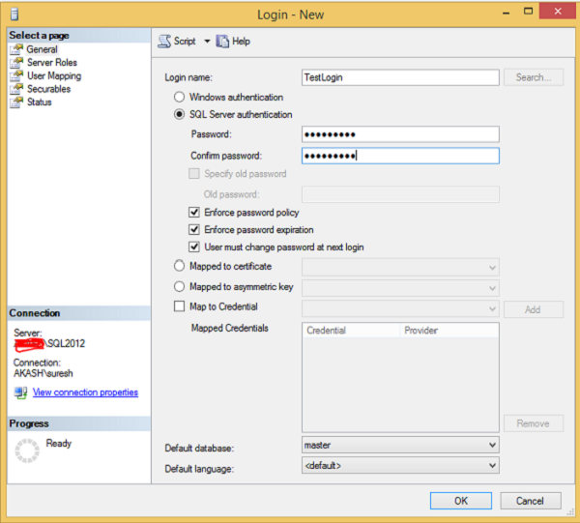Select the General page icon
This screenshot has height=523, width=580.
[16, 49]
